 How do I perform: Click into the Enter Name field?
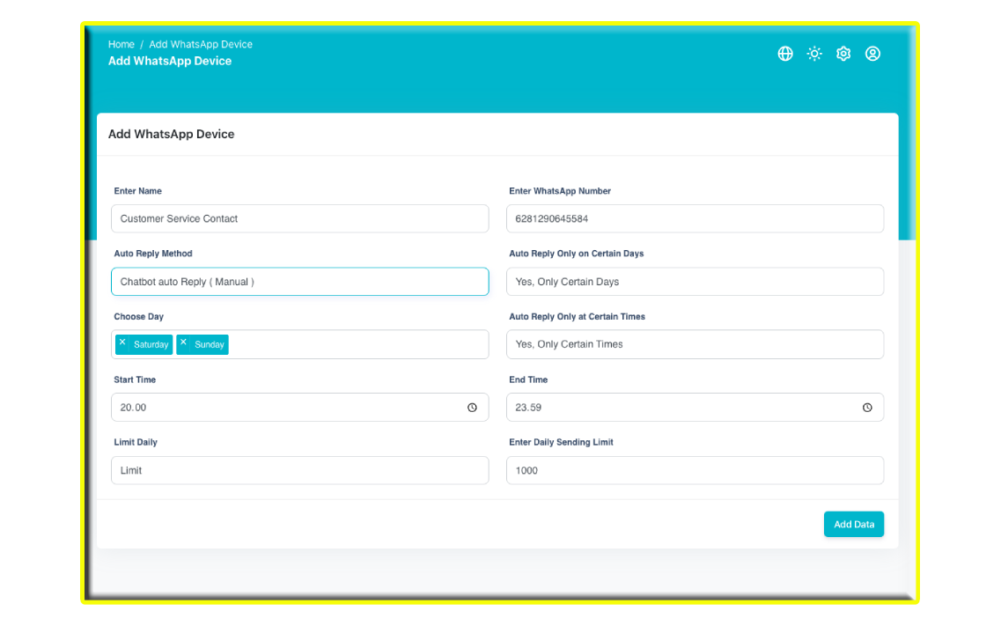pos(299,218)
